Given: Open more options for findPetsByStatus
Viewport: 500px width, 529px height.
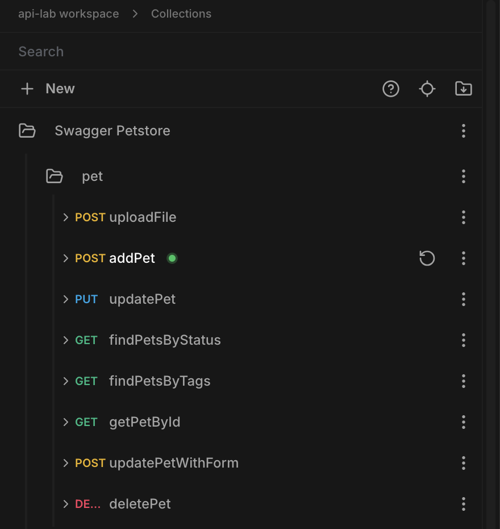Looking at the screenshot, I should pyautogui.click(x=464, y=340).
